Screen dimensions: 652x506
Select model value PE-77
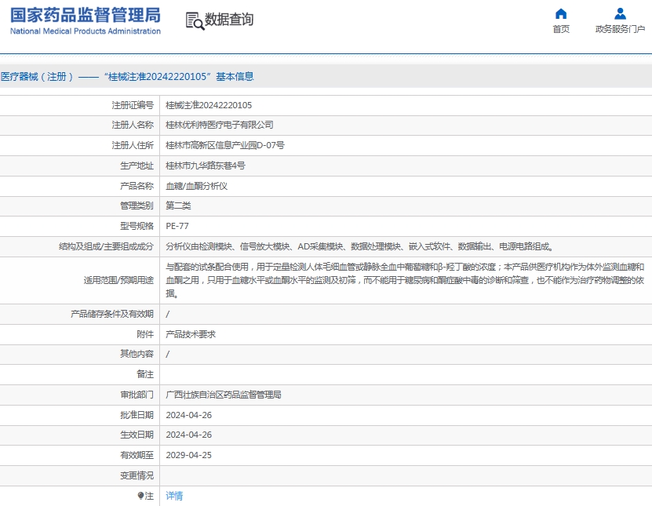177,226
